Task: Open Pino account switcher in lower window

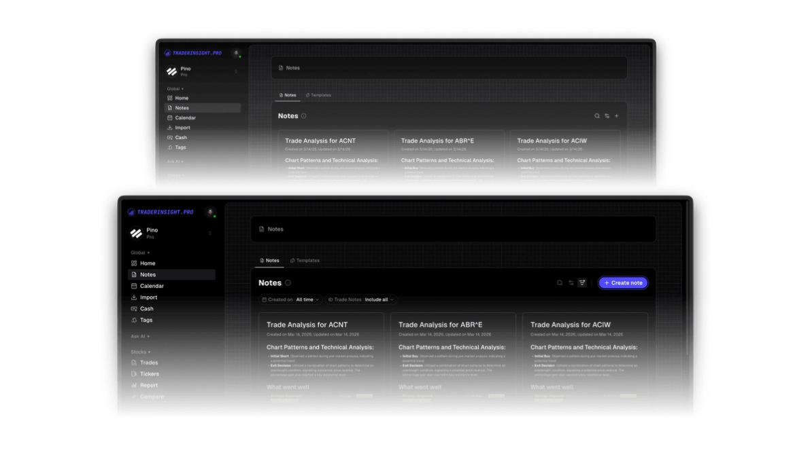Action: (x=171, y=233)
